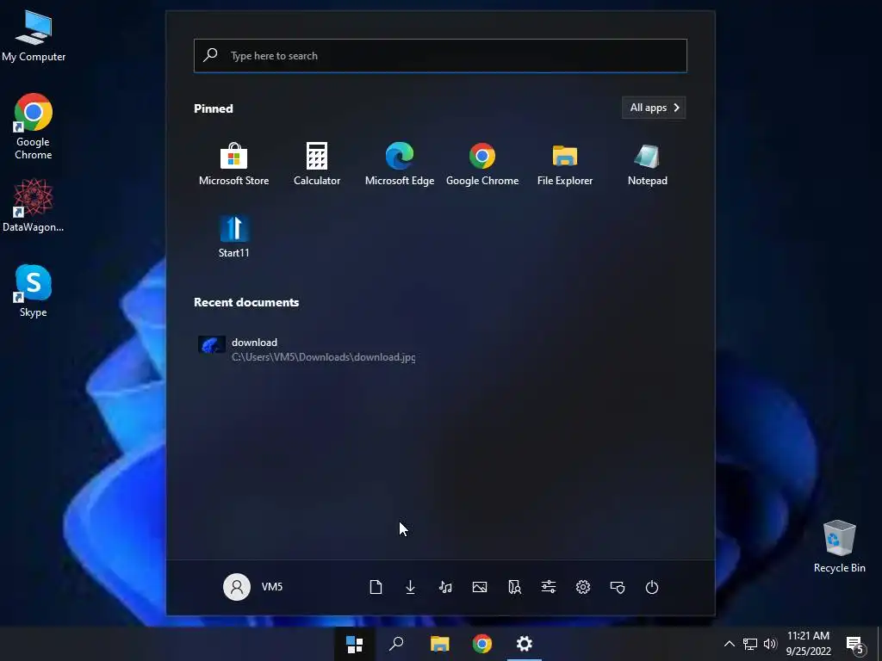Screen dimensions: 882x661
Task: Select Google Chrome desktop shortcut
Action: pyautogui.click(x=34, y=127)
